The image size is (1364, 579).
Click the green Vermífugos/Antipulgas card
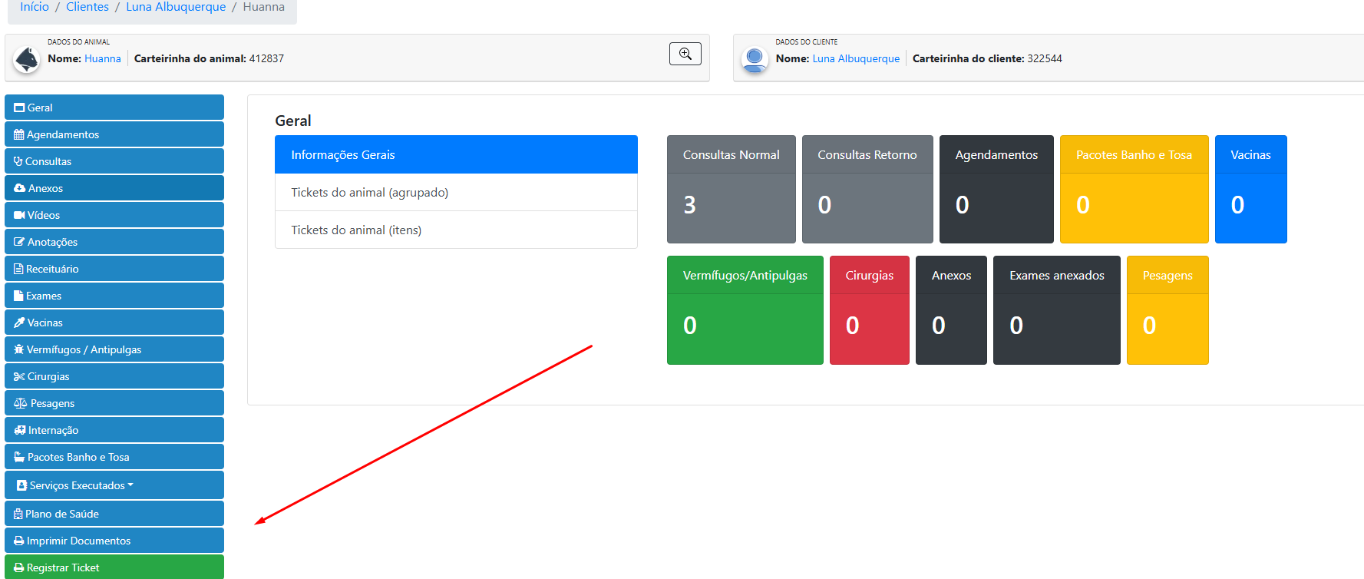coord(745,309)
